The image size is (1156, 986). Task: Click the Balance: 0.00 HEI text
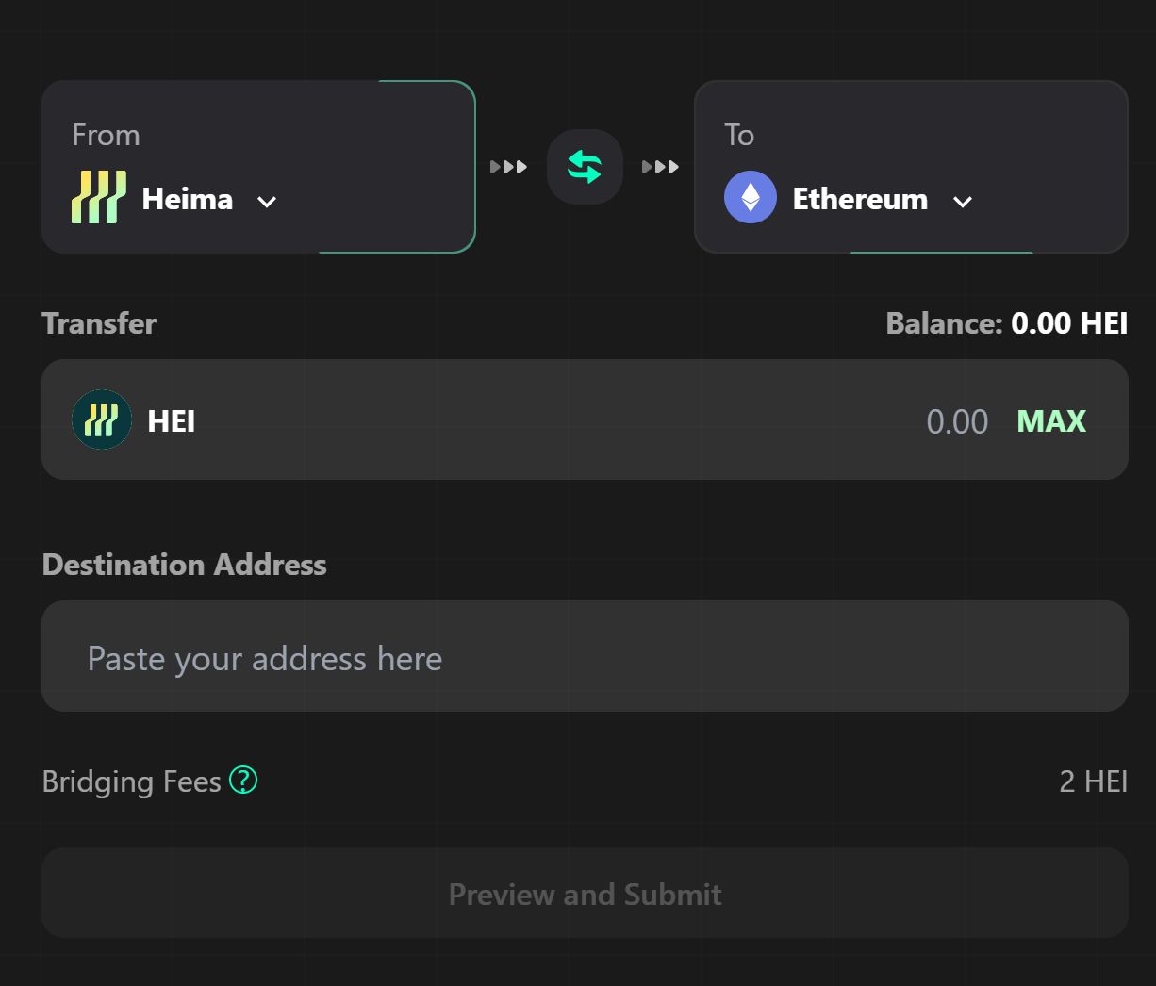tap(1006, 323)
